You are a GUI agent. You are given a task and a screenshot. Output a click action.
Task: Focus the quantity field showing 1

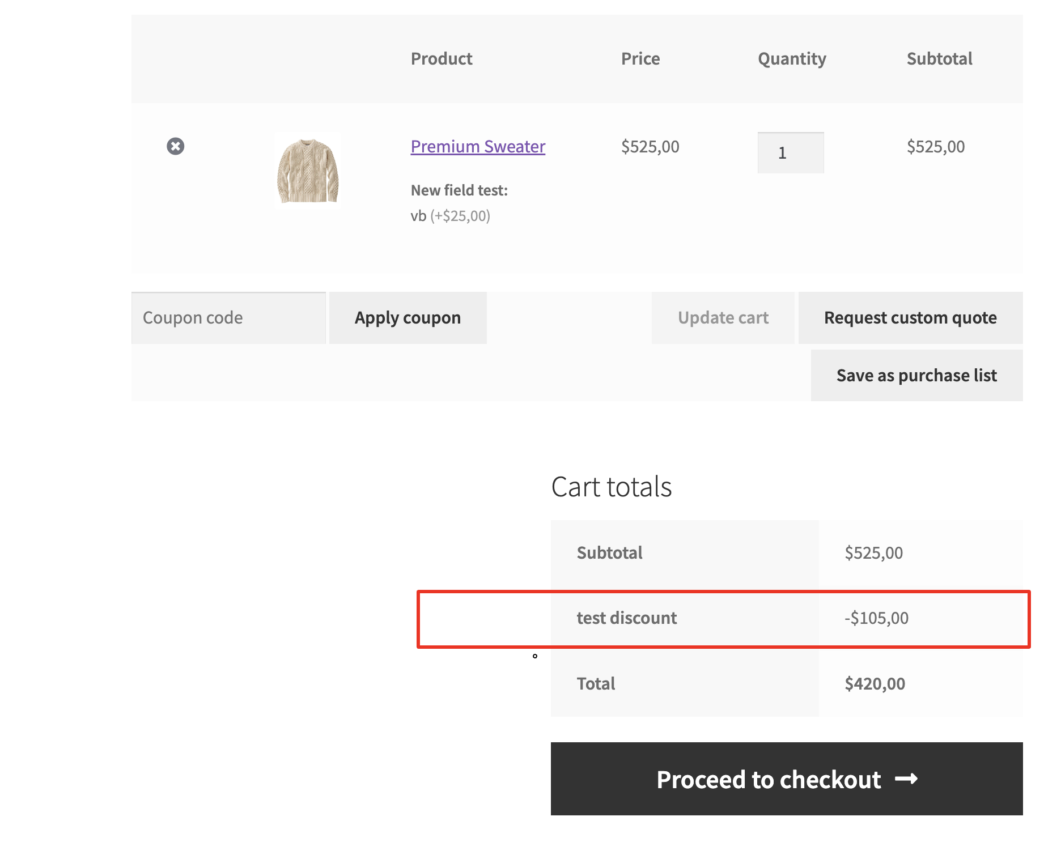click(791, 153)
